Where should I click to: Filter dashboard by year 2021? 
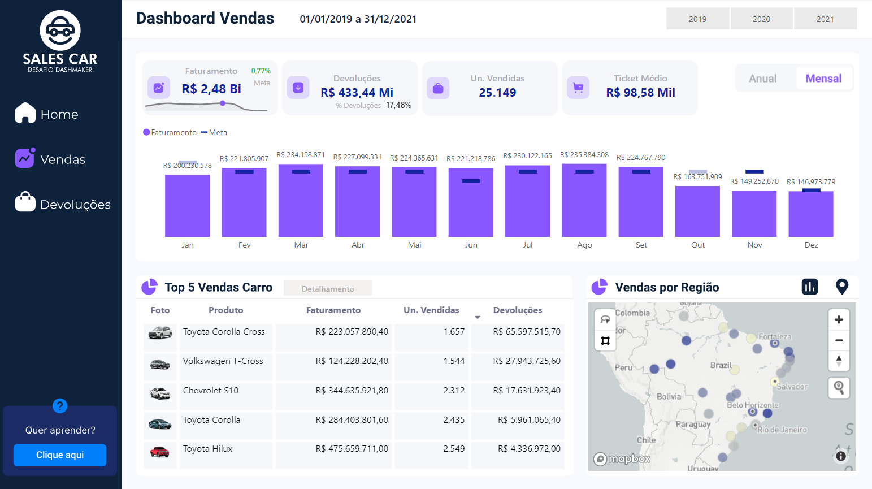click(825, 19)
